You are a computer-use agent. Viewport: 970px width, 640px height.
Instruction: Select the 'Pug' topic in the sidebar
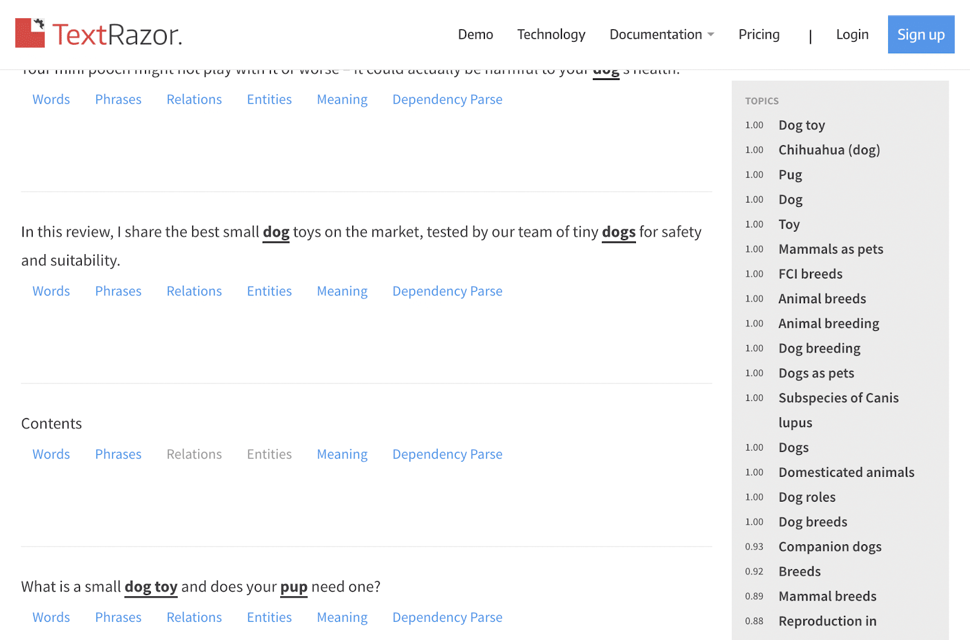point(790,175)
